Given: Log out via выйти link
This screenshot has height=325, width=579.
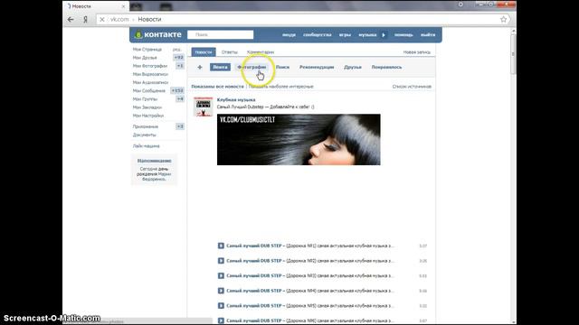Looking at the screenshot, I should click(x=428, y=35).
